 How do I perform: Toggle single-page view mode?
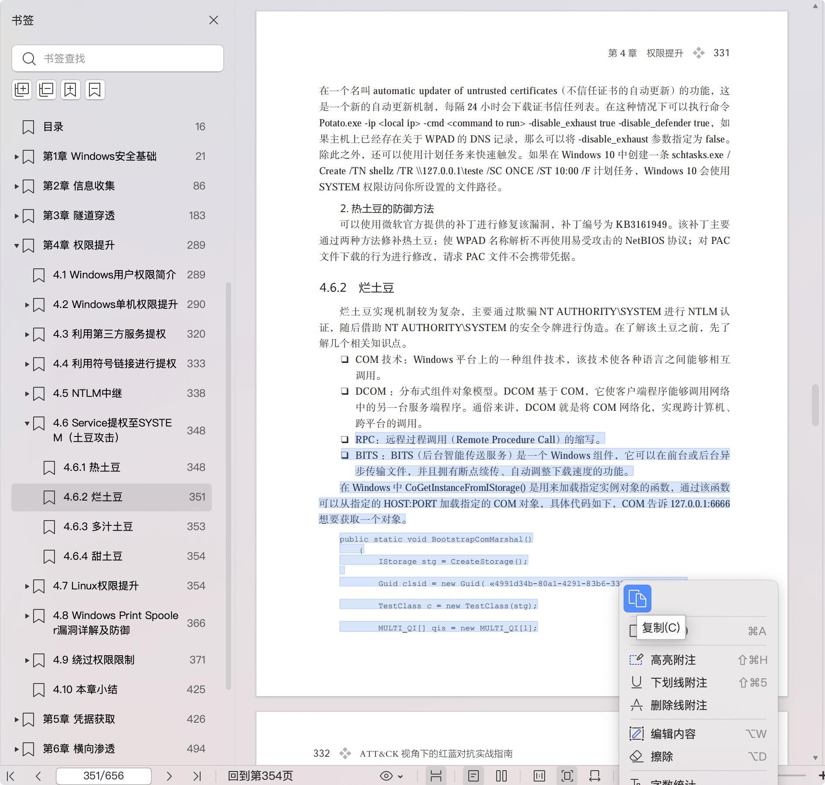tap(474, 776)
